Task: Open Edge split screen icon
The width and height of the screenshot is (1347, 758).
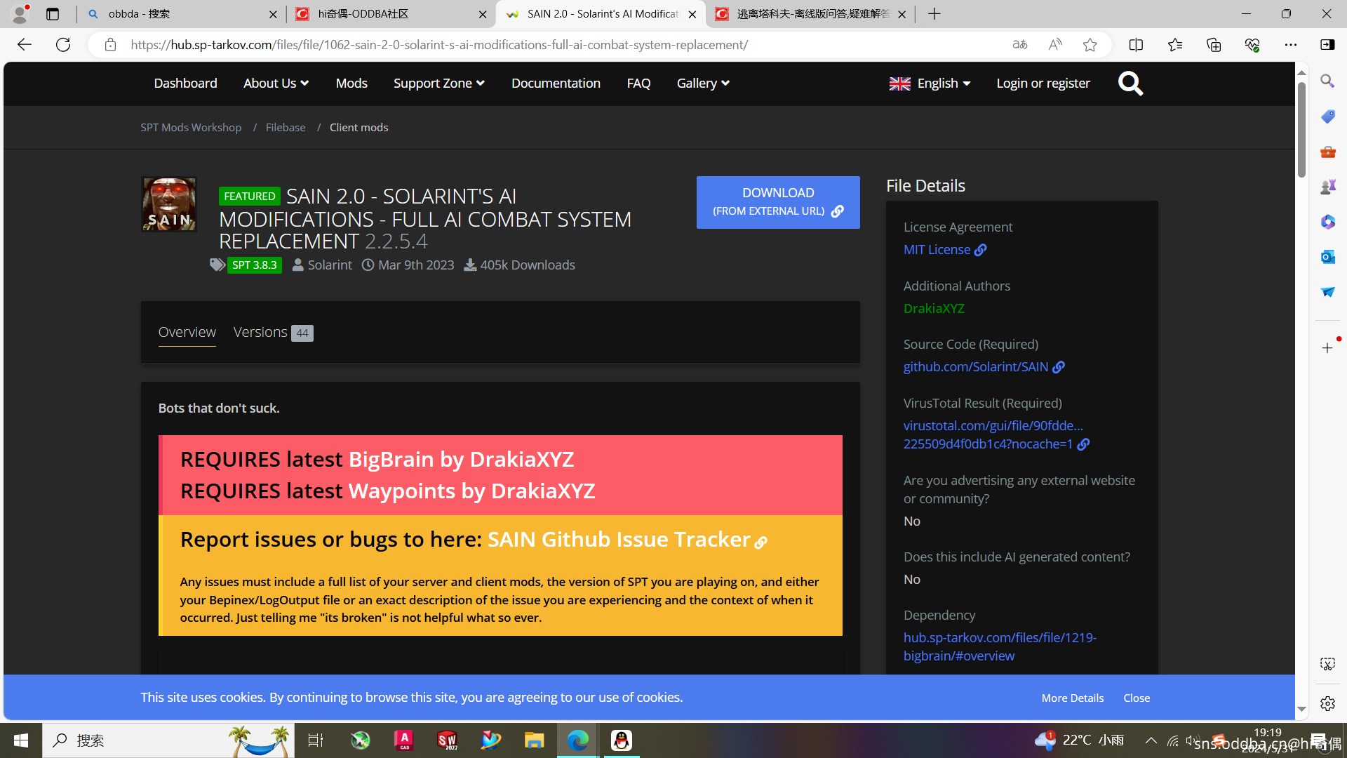Action: click(1136, 45)
